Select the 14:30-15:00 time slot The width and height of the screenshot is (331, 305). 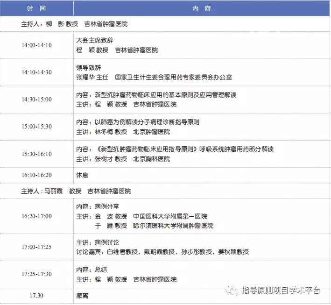pyautogui.click(x=36, y=99)
